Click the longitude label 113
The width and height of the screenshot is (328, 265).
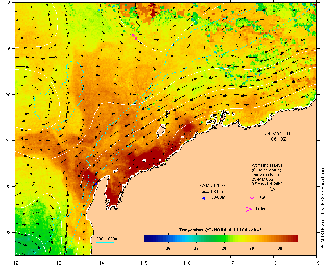coord(58,263)
